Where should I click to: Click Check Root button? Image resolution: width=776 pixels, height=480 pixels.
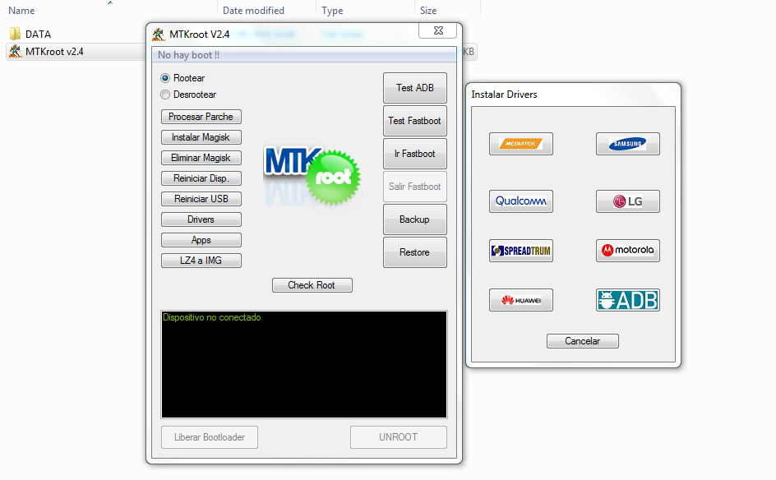312,285
